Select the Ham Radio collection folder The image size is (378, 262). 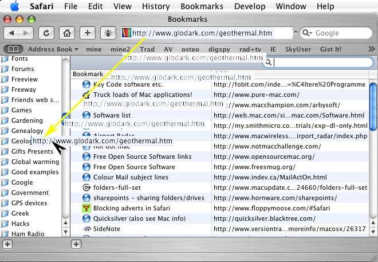(23, 234)
